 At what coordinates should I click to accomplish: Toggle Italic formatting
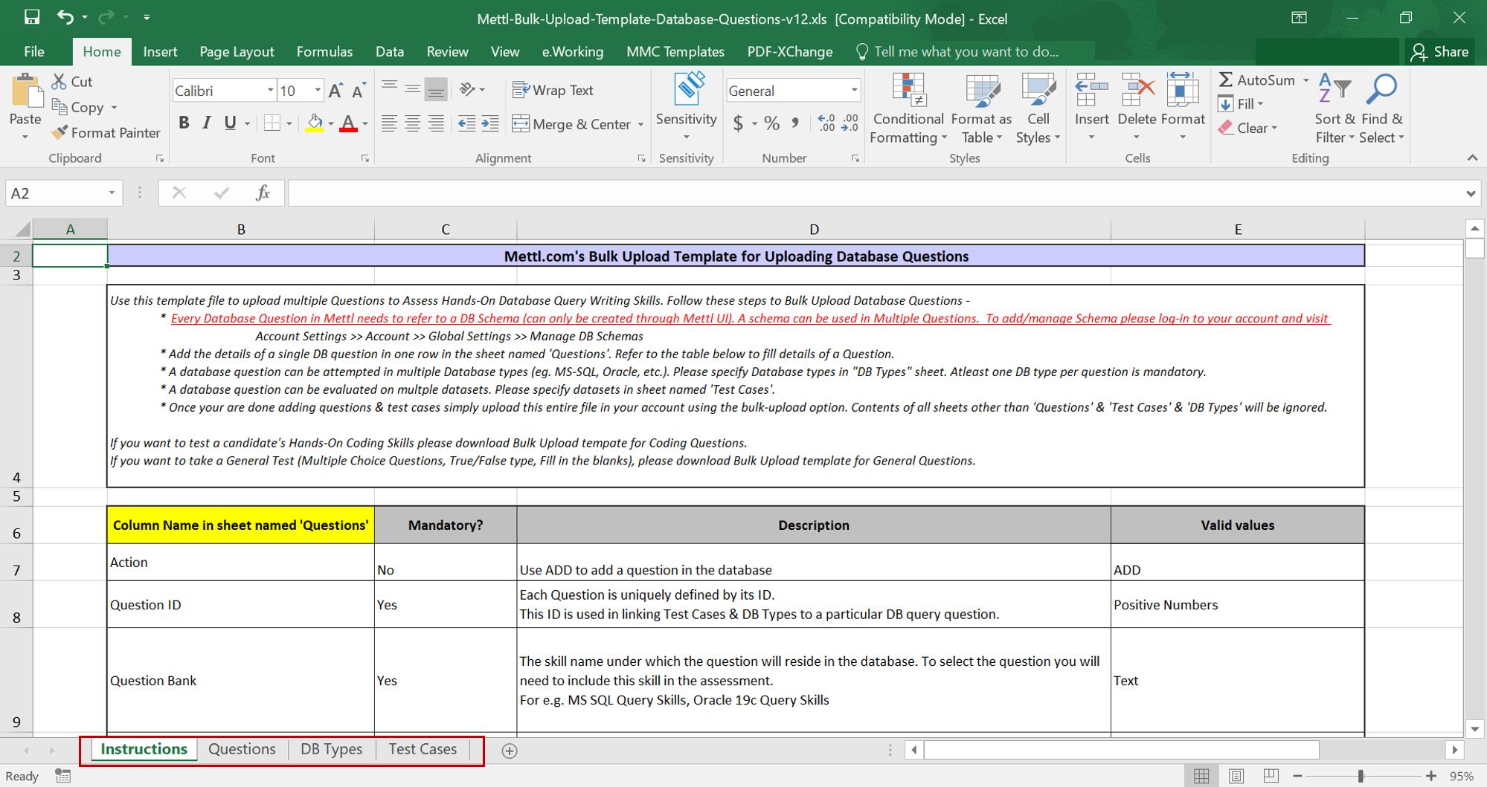coord(207,123)
